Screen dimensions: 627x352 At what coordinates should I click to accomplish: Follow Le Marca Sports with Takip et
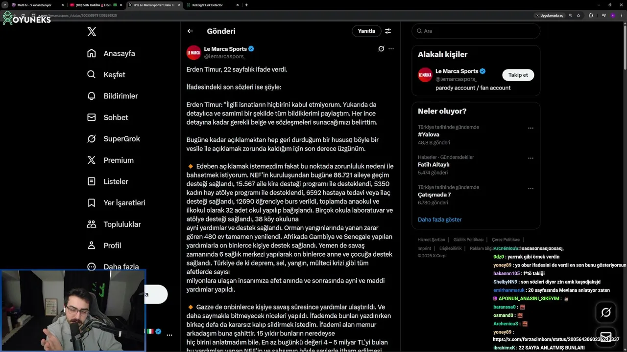pos(518,75)
